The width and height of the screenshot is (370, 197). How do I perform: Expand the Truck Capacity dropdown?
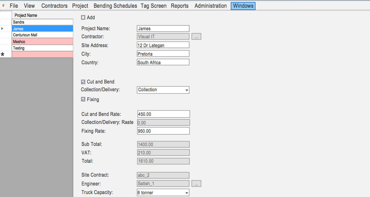tap(186, 192)
